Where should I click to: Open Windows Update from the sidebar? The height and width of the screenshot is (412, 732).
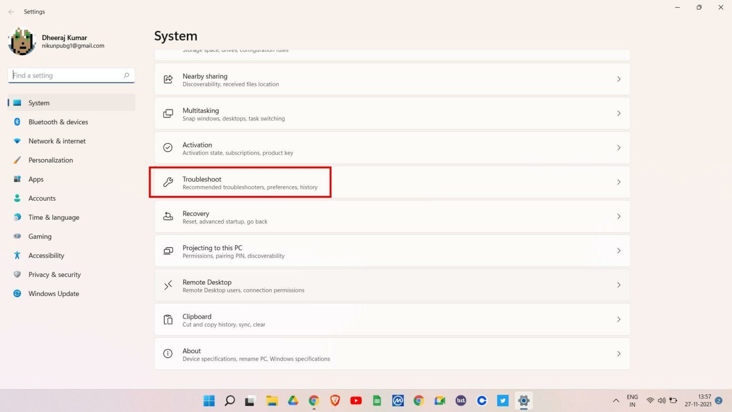coord(53,293)
